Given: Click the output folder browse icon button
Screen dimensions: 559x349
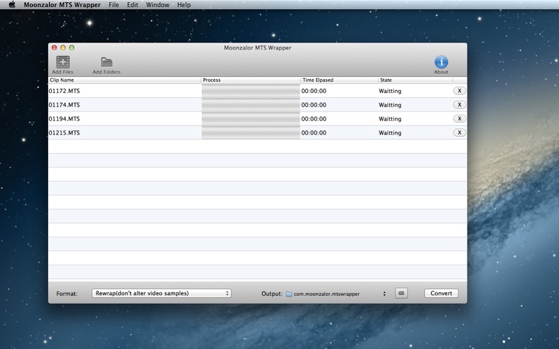Looking at the screenshot, I should (x=401, y=293).
